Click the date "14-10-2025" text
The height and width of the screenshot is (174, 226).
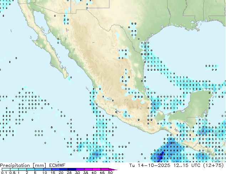[154, 165]
